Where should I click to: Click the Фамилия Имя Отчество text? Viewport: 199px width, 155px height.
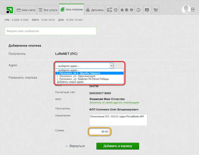107,99
